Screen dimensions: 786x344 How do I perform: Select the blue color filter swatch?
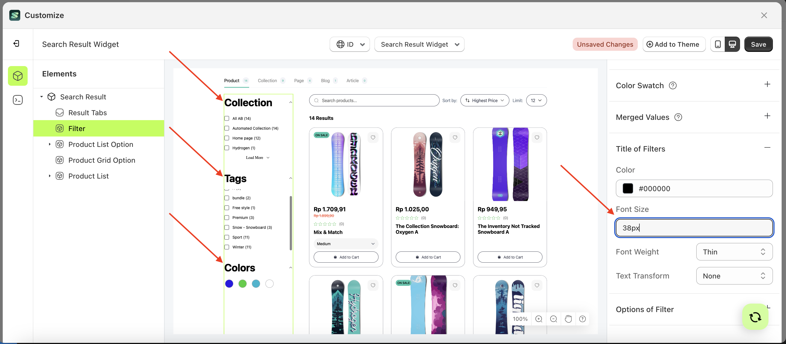(x=229, y=283)
